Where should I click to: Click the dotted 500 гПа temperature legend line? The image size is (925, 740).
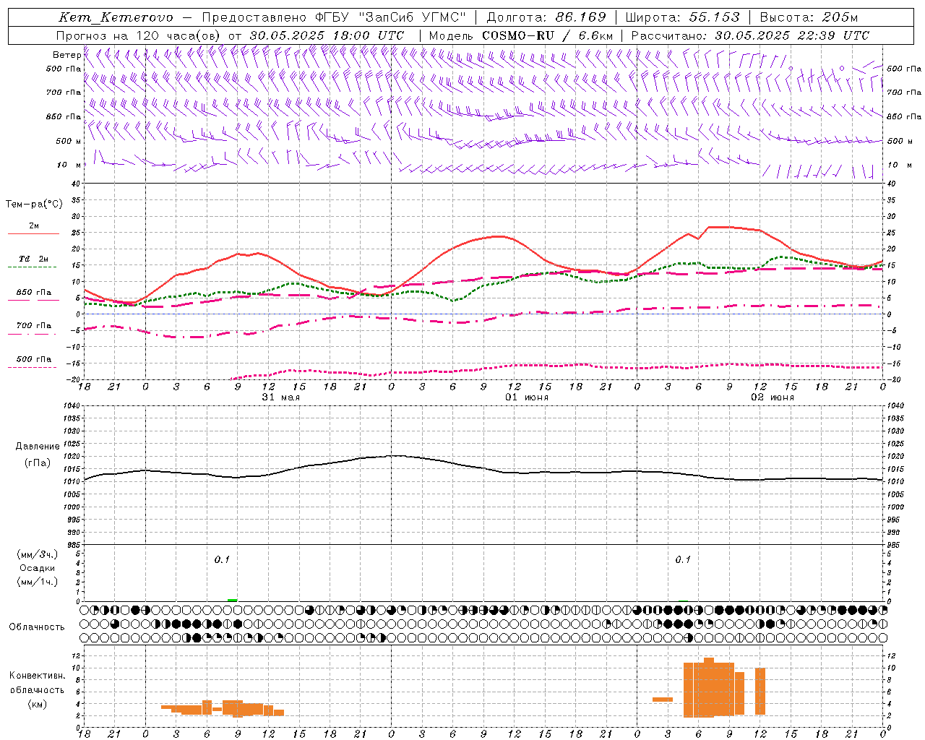tap(33, 367)
